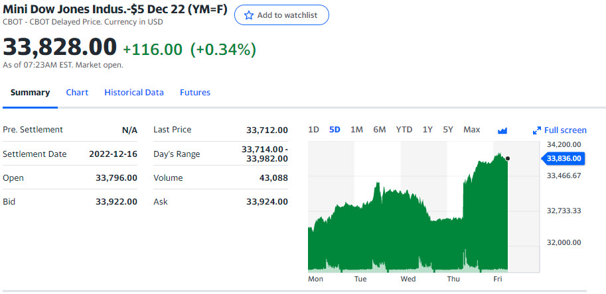Choose the 1Y chart range

427,130
